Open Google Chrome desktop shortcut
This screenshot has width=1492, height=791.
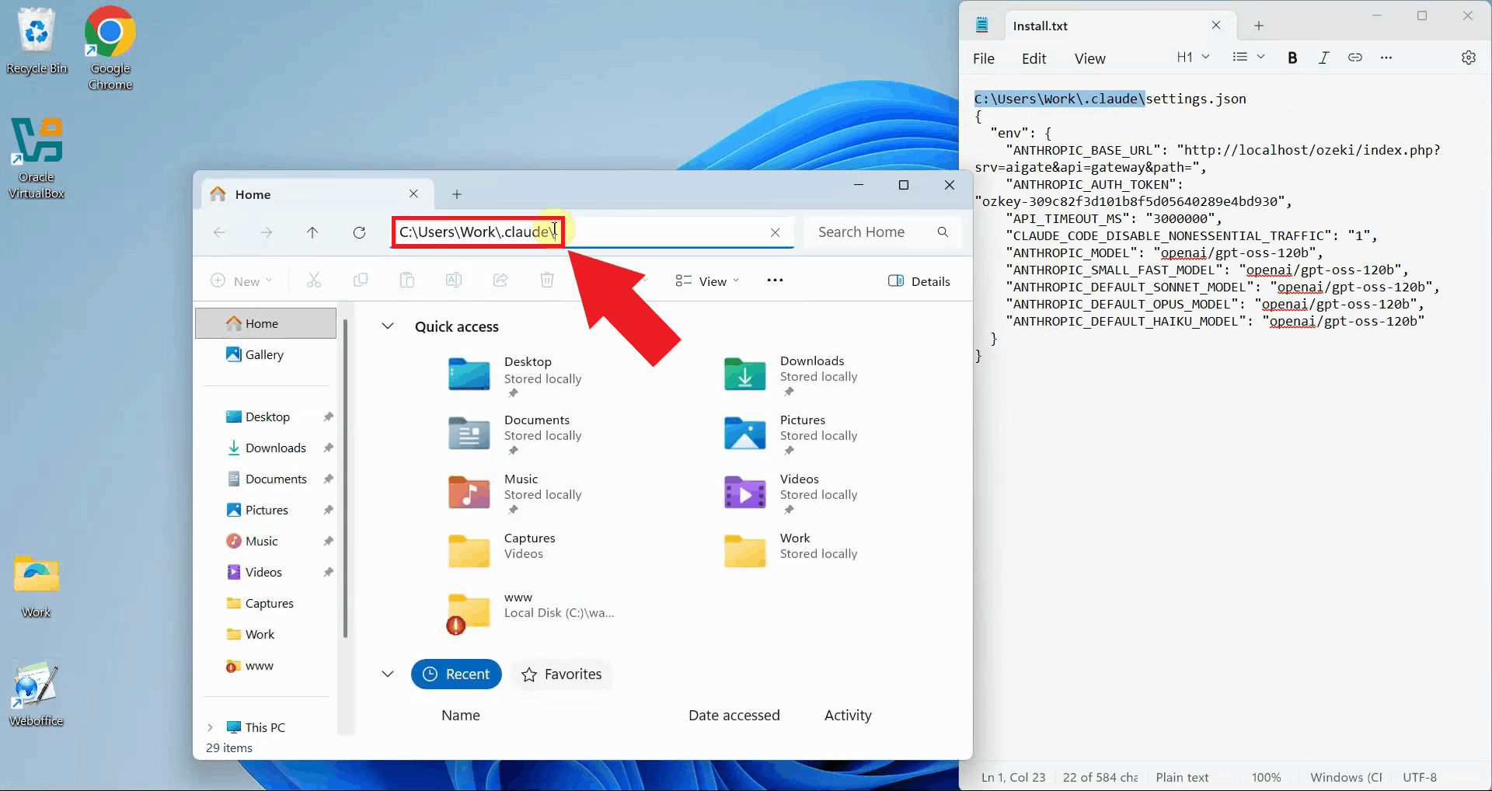pyautogui.click(x=110, y=47)
